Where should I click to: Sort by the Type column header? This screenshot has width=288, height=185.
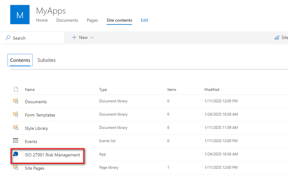point(103,90)
